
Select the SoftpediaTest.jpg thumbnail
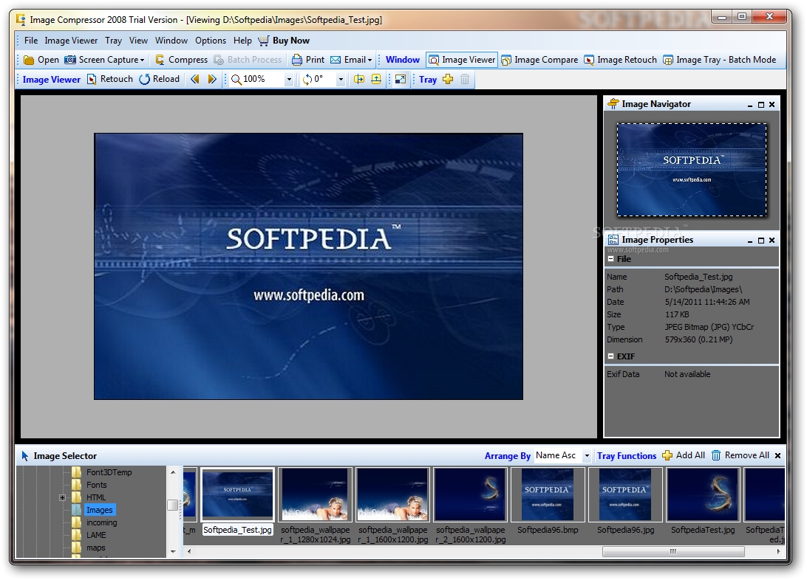click(x=703, y=494)
